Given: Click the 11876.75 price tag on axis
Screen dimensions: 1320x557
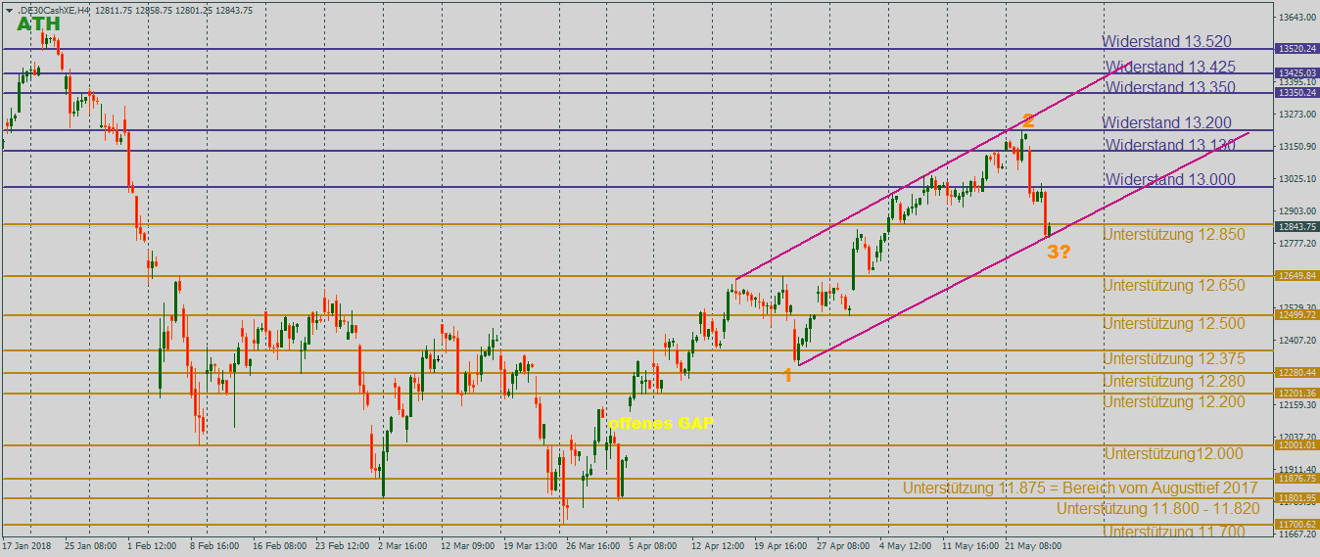Looking at the screenshot, I should pyautogui.click(x=1296, y=479).
